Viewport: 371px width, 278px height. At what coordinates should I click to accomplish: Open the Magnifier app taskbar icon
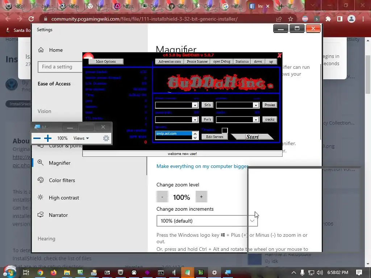coord(228,273)
